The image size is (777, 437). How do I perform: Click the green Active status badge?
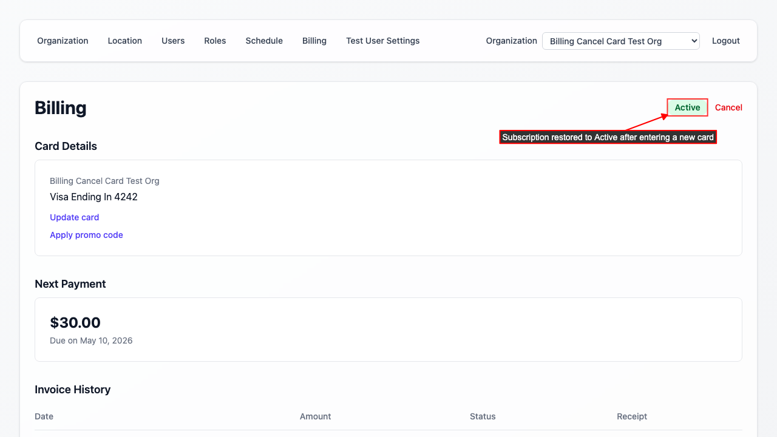687,107
